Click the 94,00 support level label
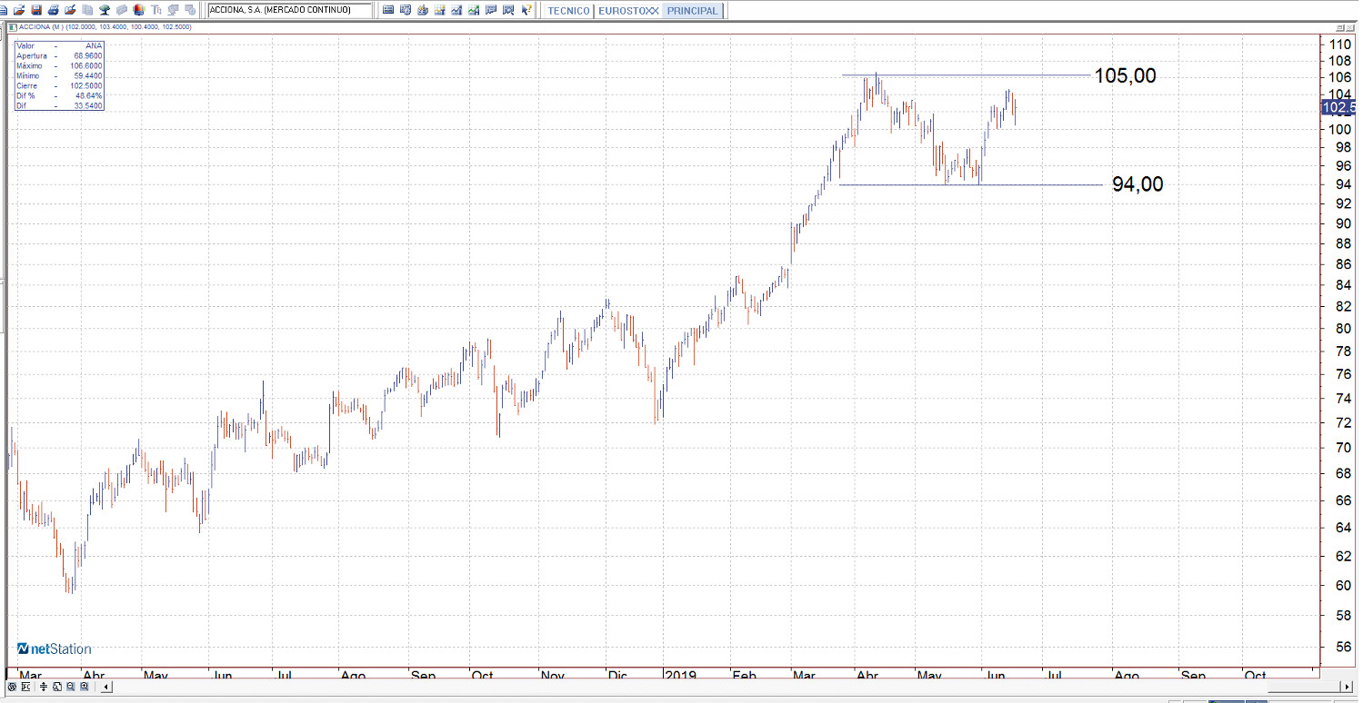The image size is (1363, 703). click(1138, 184)
